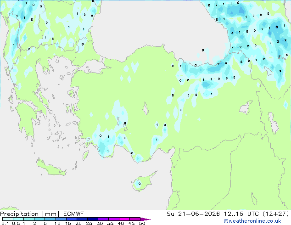Click the 0.1–0.5 mm legend swatch
Image resolution: width=291 pixels, height=225 pixels.
click(8, 219)
